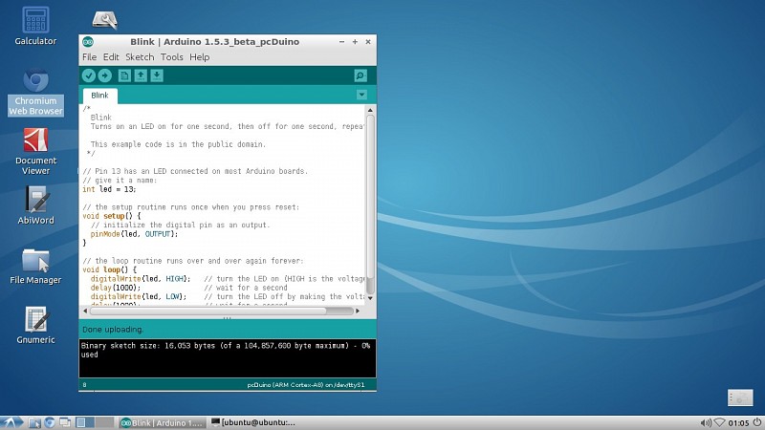Switch to second workspace in pager
The image size is (765, 430).
[104, 422]
